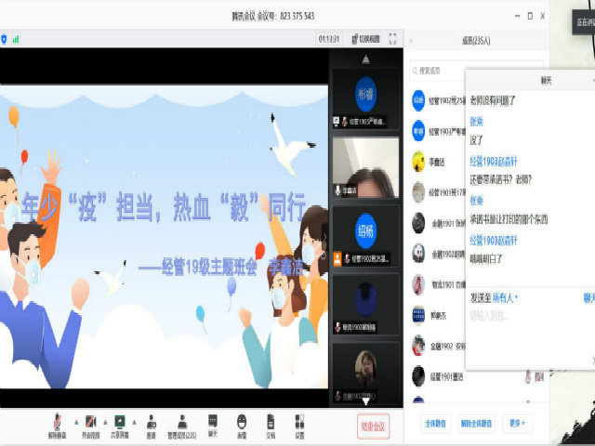Click sender name 张乘 above 没了

[x=477, y=122]
